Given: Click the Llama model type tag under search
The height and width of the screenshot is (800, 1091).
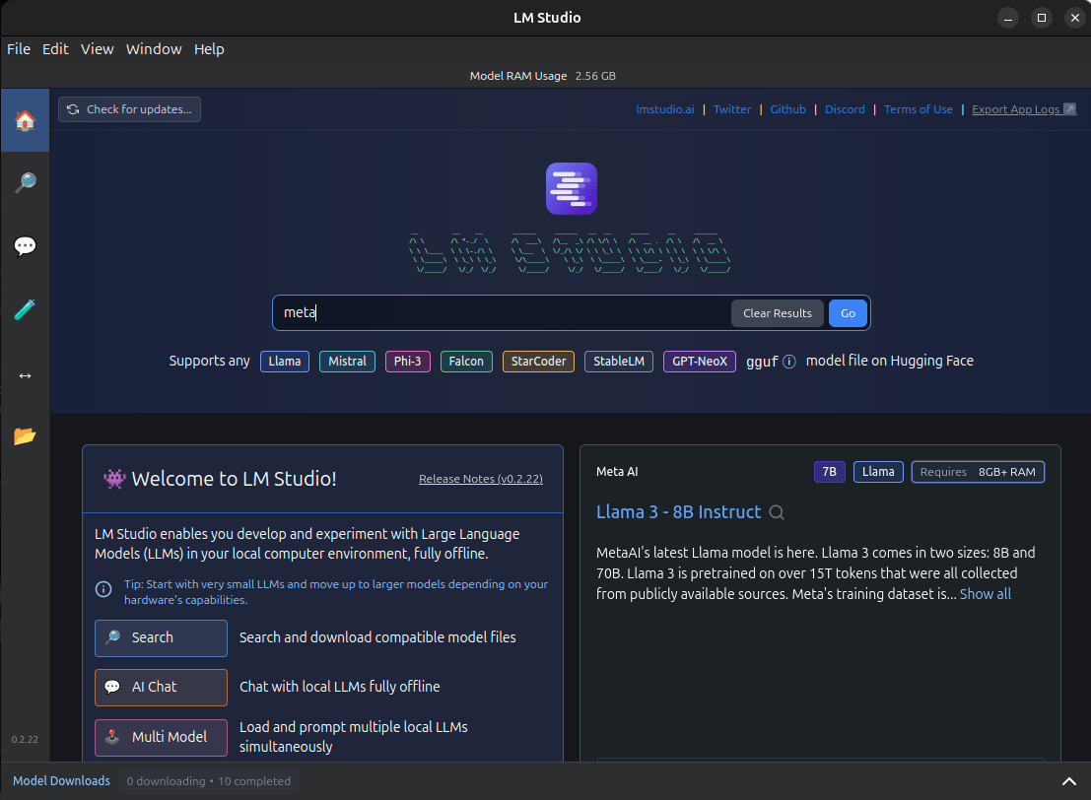Looking at the screenshot, I should pos(285,361).
